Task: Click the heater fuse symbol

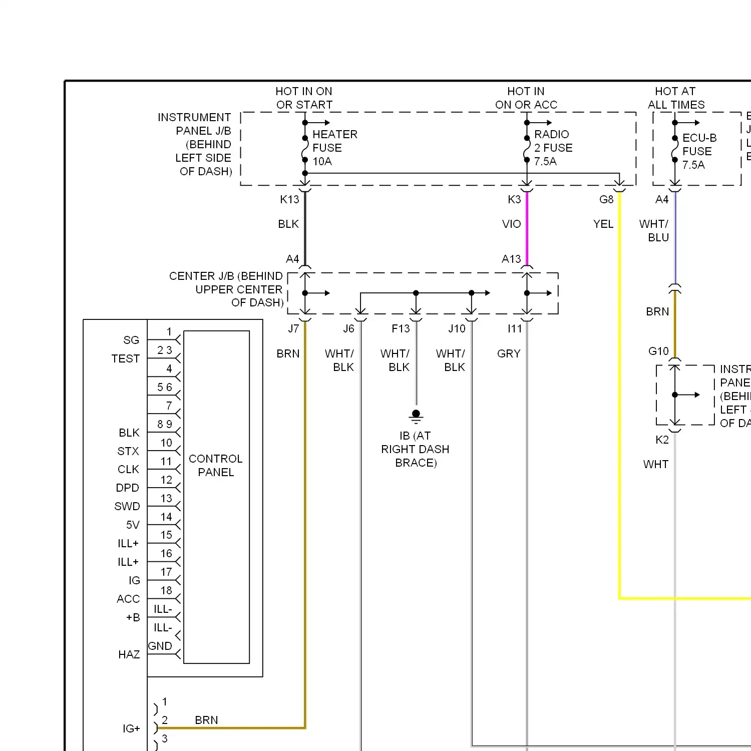Action: coord(304,149)
